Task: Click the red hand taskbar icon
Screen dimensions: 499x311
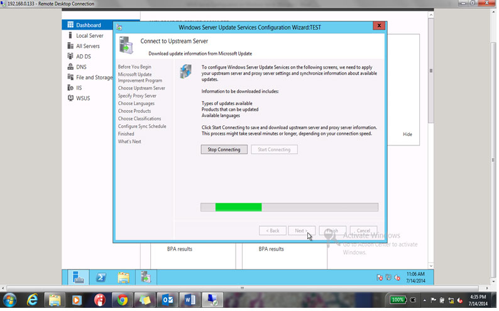Action: coord(99,300)
